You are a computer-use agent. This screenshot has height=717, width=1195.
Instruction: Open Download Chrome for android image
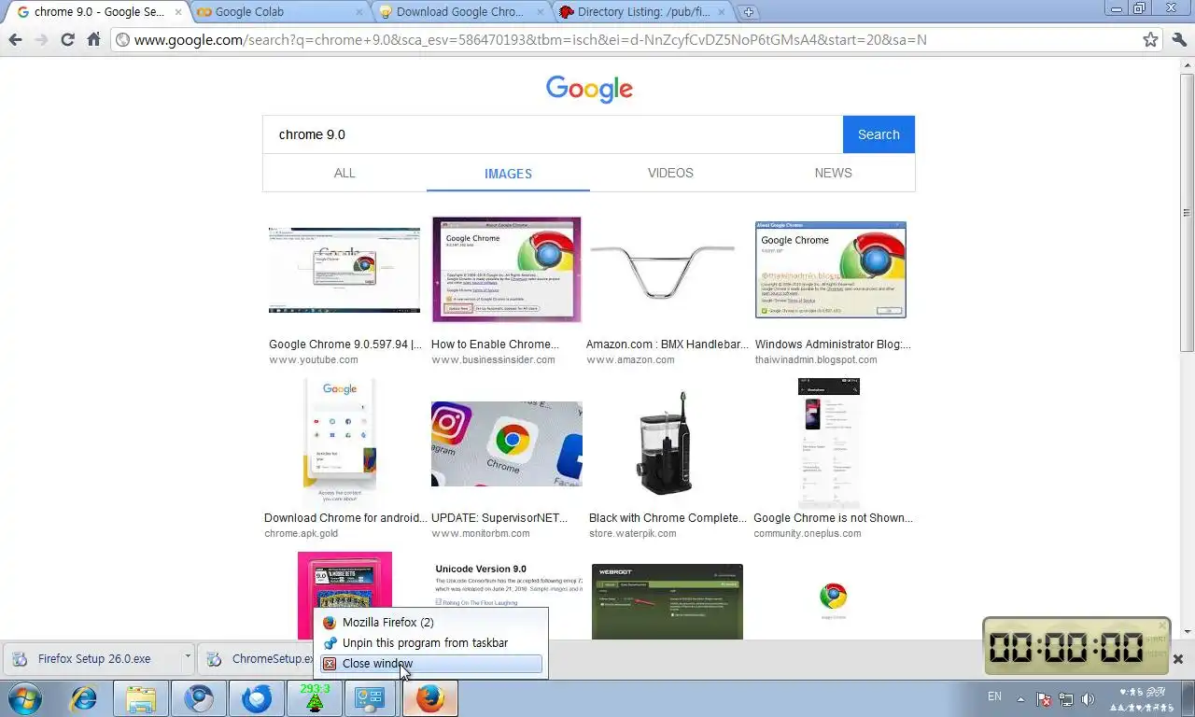pos(340,443)
